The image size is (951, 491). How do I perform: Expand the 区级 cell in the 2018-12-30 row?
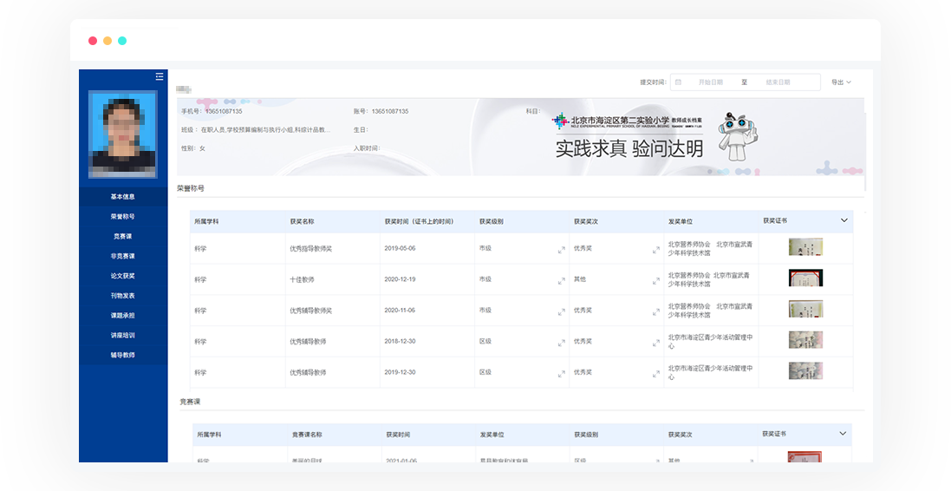561,343
